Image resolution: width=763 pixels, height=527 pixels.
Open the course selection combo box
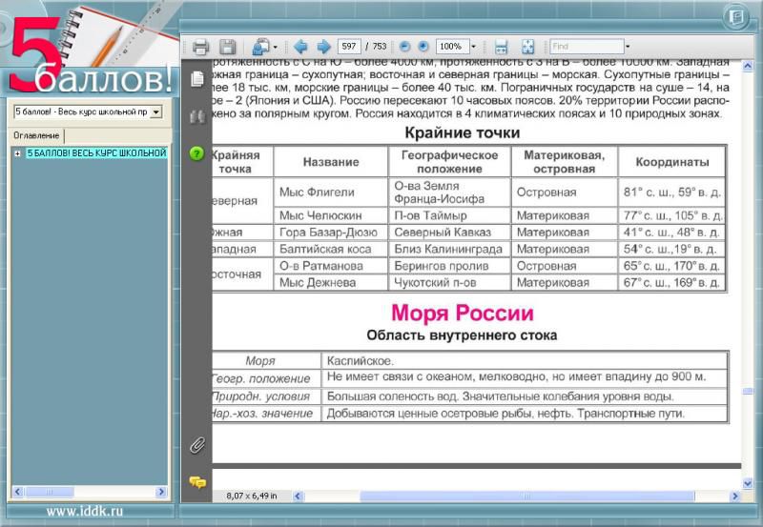(x=156, y=111)
